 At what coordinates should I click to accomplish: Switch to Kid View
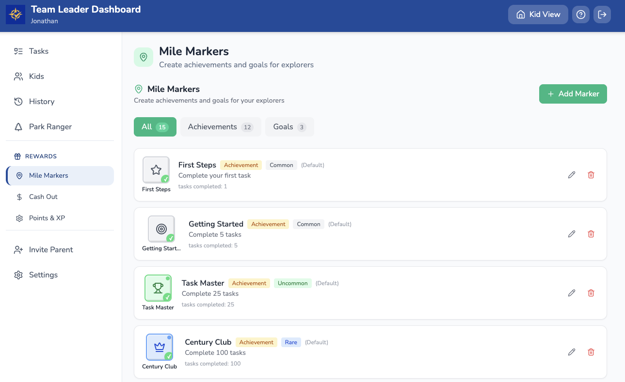[x=538, y=15]
